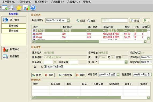Open the 客户服务(T) menu

point(9,2)
